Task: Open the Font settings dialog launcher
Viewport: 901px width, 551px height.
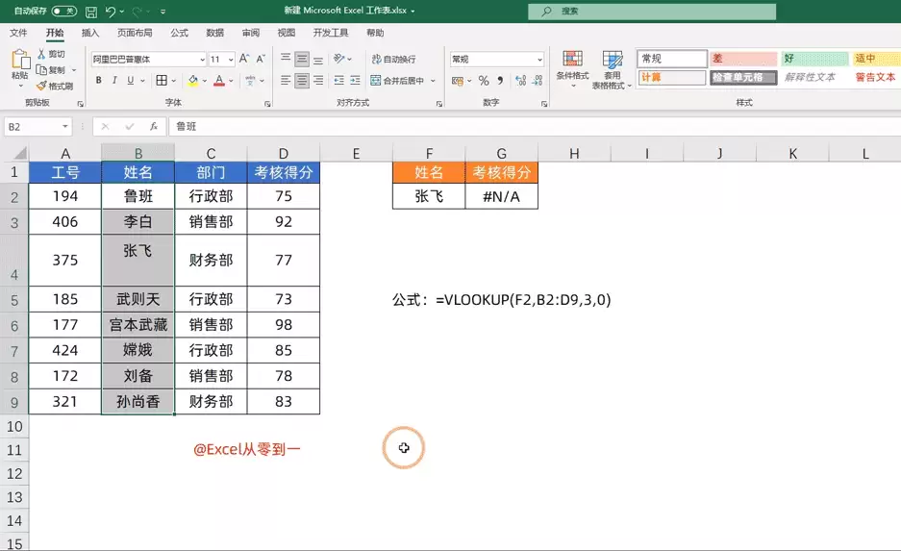Action: pos(267,104)
